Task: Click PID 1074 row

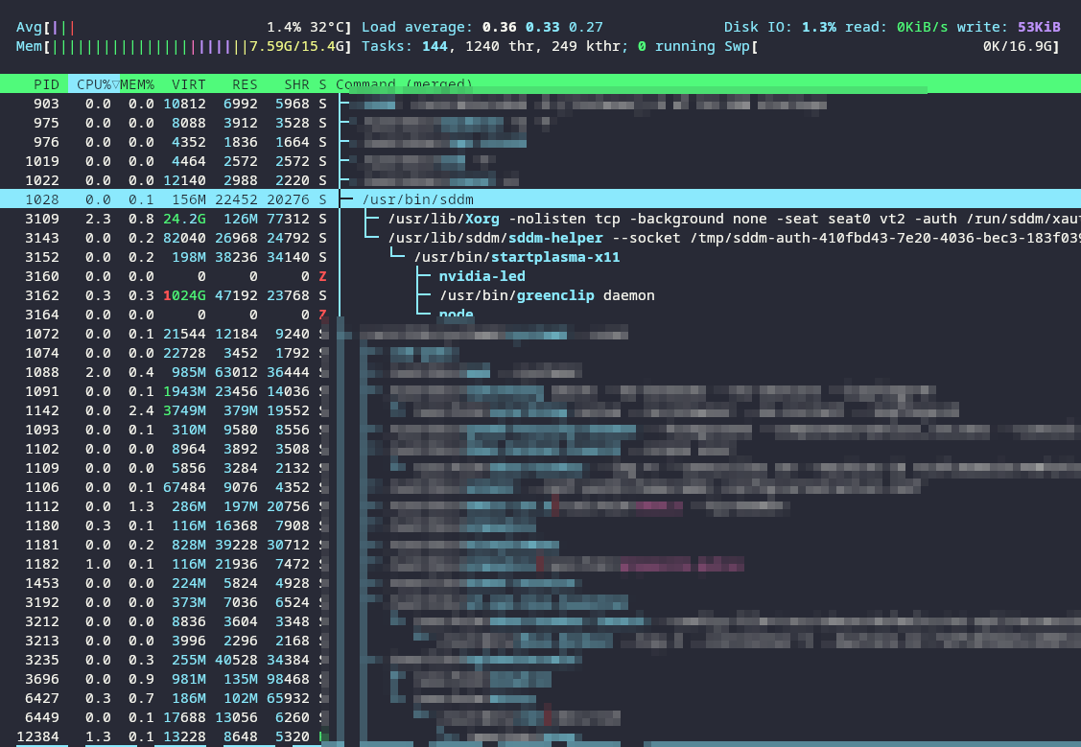Action: (541, 353)
